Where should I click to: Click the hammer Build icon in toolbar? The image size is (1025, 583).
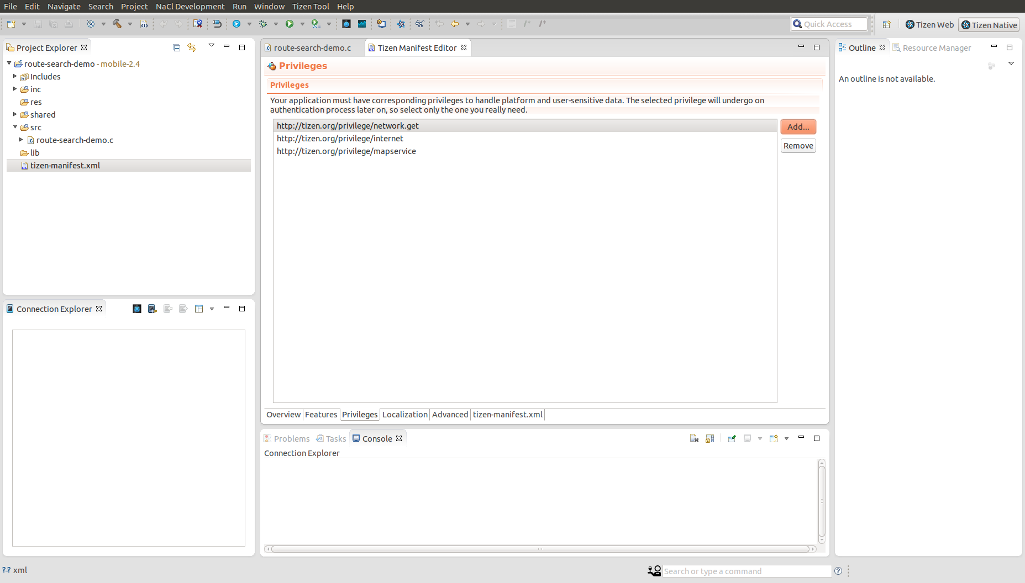(117, 24)
